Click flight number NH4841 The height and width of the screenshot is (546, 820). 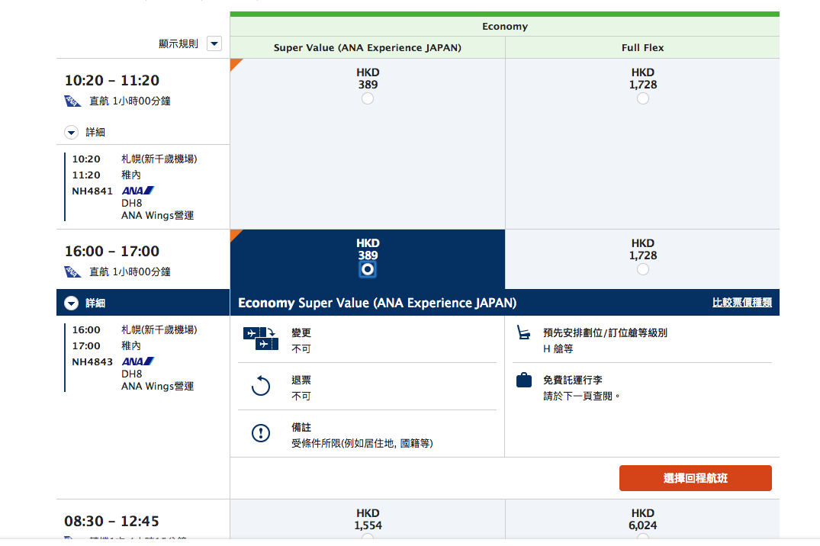[92, 191]
